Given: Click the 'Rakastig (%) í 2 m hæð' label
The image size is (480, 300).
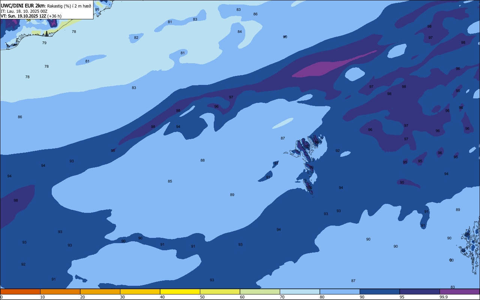Looking at the screenshot, I should click(x=69, y=6).
